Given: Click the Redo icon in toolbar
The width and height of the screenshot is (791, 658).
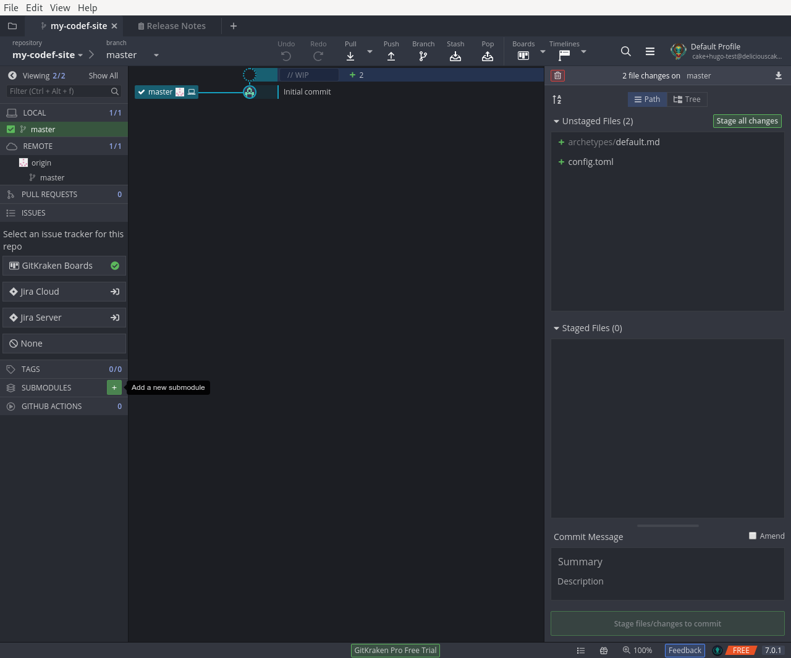Looking at the screenshot, I should point(318,56).
